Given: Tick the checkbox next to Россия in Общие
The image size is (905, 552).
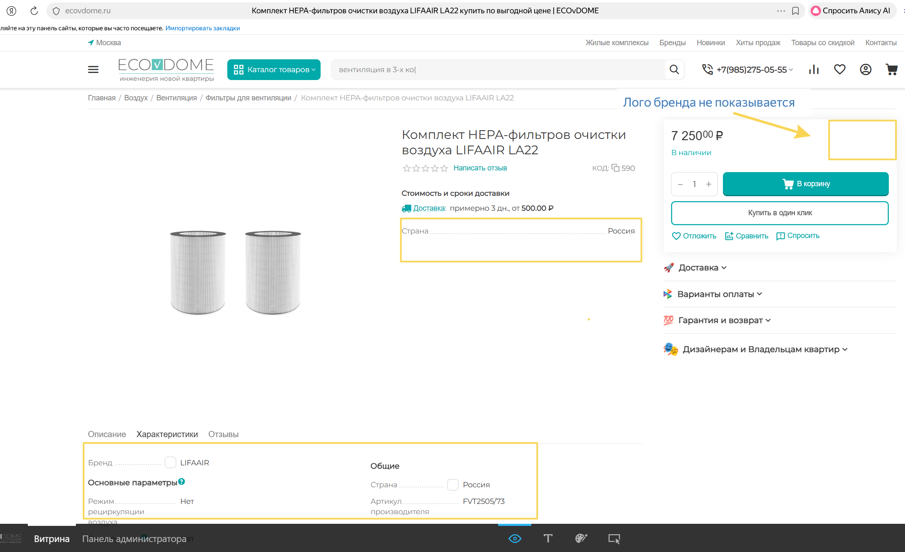Looking at the screenshot, I should [x=453, y=485].
